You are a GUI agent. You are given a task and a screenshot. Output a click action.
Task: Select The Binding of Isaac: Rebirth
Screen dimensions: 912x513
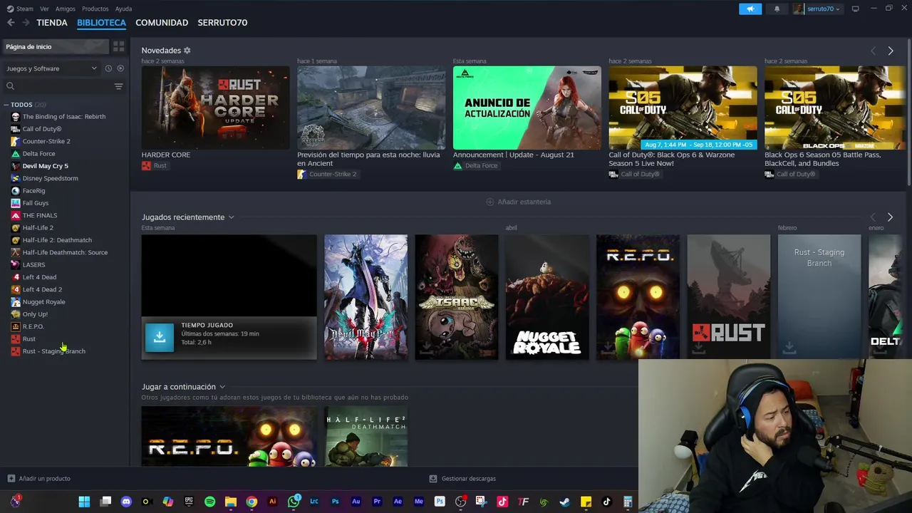click(x=64, y=117)
